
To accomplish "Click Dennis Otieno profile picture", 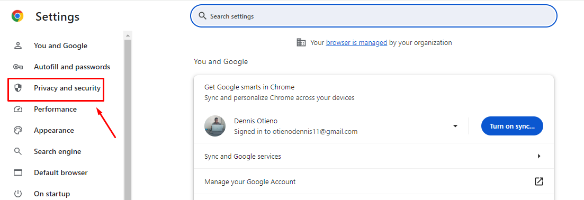I will tap(215, 126).
